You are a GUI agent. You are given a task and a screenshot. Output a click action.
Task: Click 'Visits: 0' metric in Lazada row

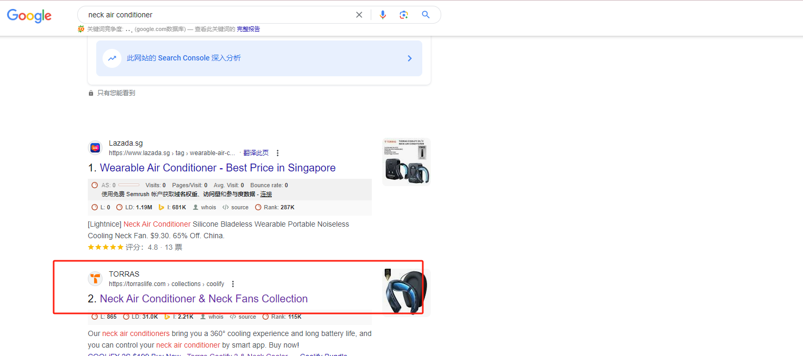(x=156, y=185)
